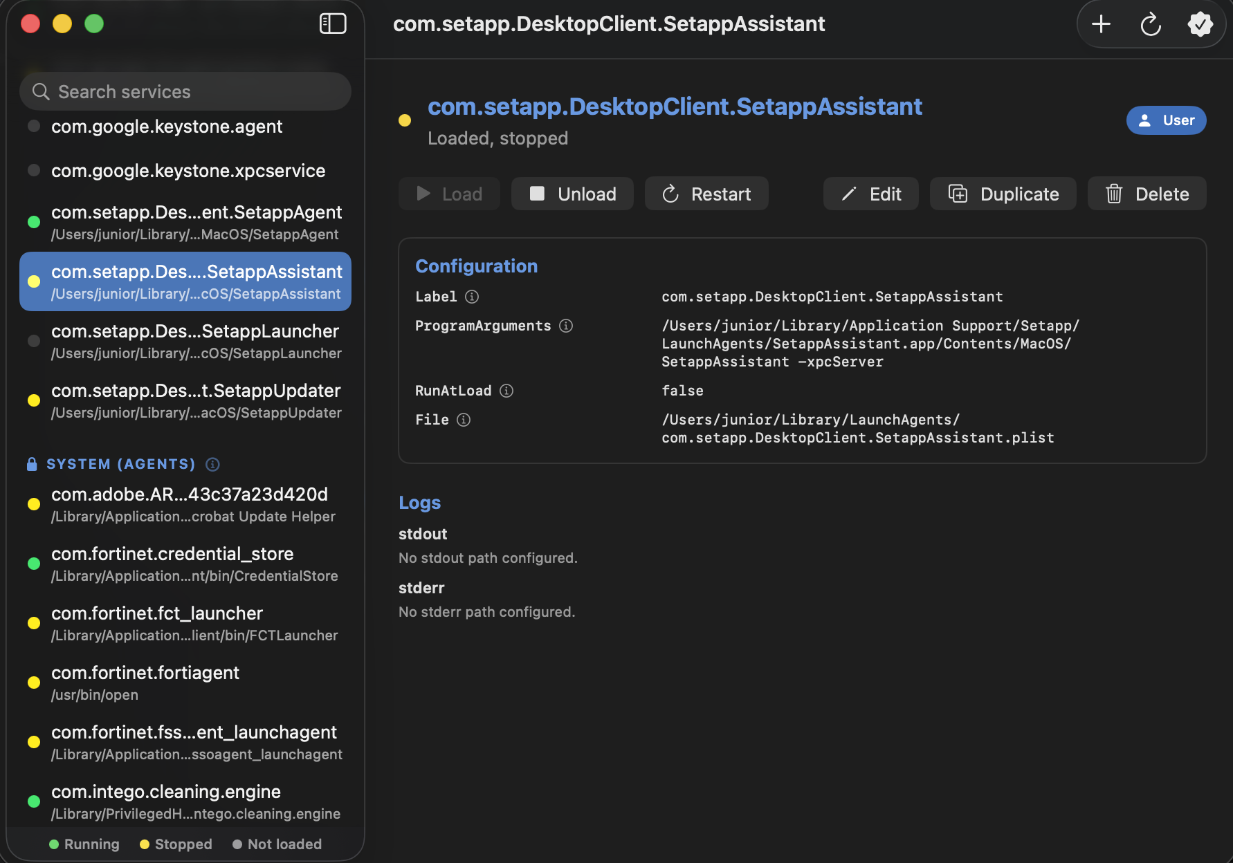The height and width of the screenshot is (863, 1233).
Task: Click gray status dot of SetappLauncher row
Action: point(33,341)
